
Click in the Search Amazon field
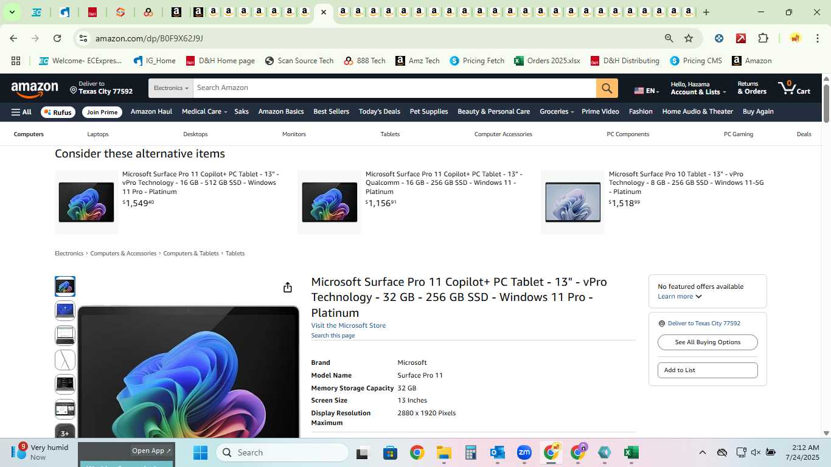[x=394, y=88]
